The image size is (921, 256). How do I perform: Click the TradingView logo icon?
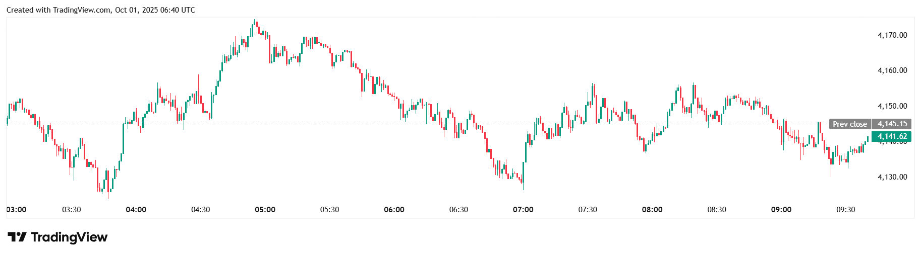[x=17, y=237]
